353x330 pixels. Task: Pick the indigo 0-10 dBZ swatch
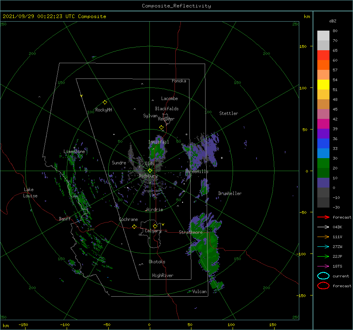(x=323, y=183)
